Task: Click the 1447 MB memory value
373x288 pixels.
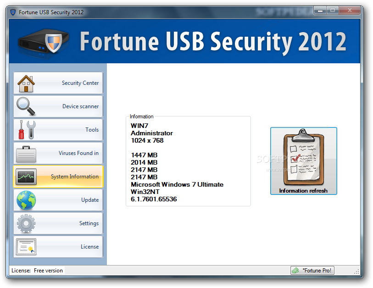Action: coord(144,155)
